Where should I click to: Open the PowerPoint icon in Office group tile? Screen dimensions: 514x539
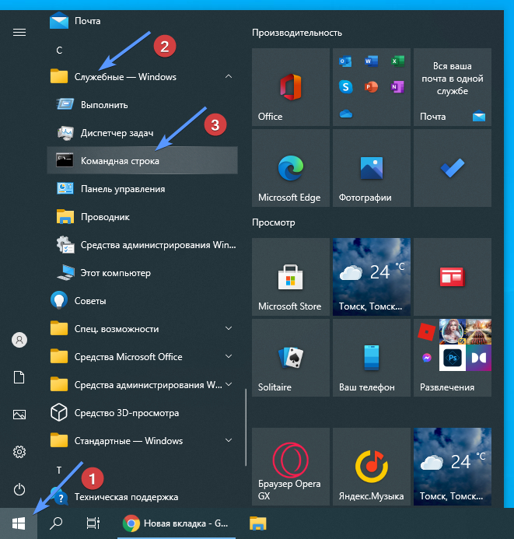371,87
